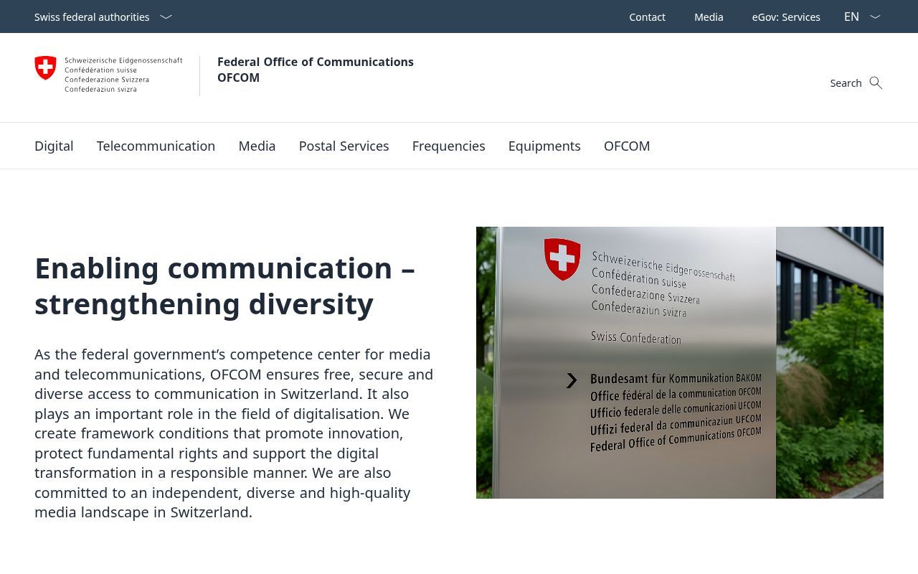Open the Frequencies navigation item
Viewport: 918px width, 574px height.
coord(448,146)
